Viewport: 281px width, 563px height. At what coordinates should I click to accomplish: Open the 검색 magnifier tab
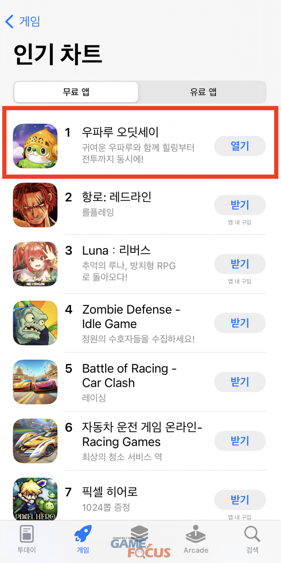252,534
